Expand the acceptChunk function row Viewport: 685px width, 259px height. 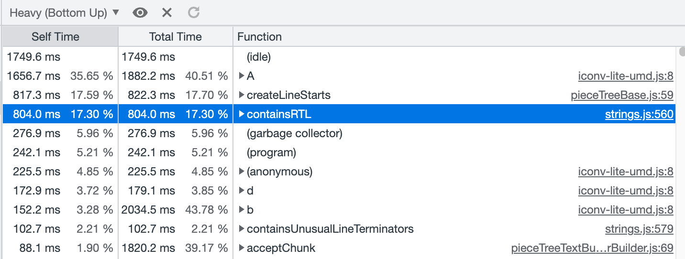[x=242, y=248]
